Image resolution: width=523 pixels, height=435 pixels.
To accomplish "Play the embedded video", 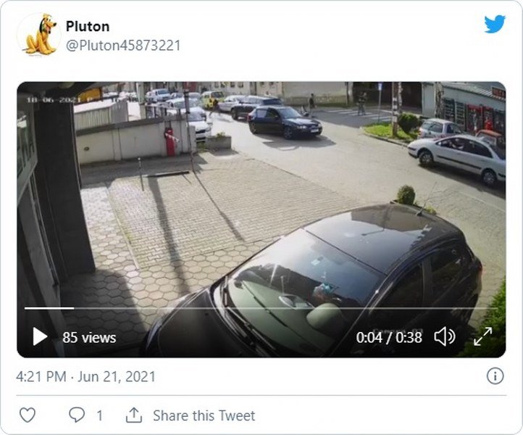I will pyautogui.click(x=40, y=336).
